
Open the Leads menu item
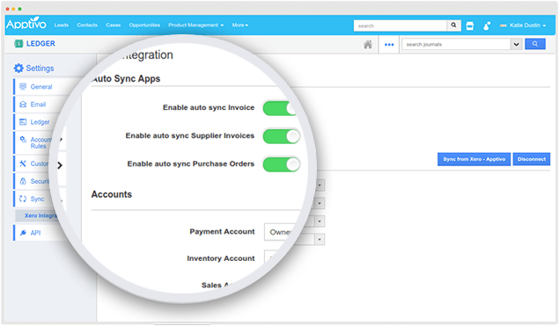click(x=62, y=25)
